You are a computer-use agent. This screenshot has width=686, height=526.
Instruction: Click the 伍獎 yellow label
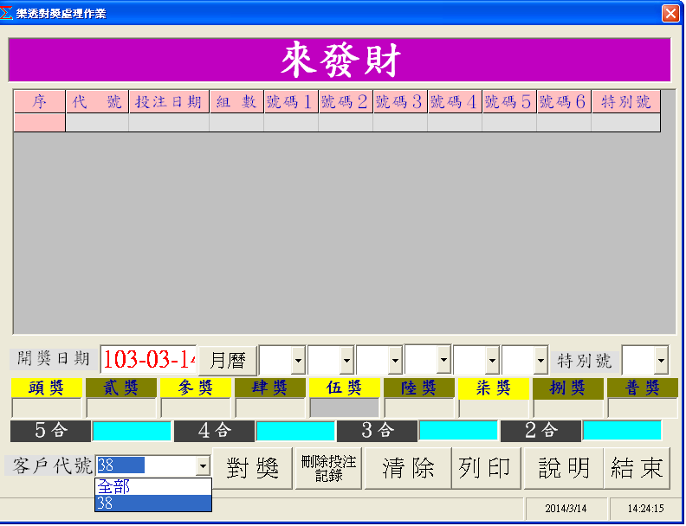tap(345, 388)
